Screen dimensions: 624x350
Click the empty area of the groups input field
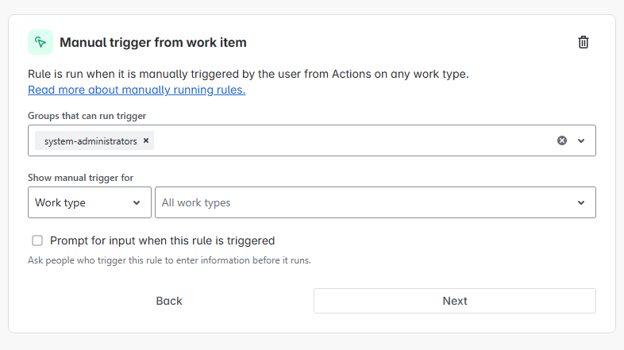tap(349, 140)
